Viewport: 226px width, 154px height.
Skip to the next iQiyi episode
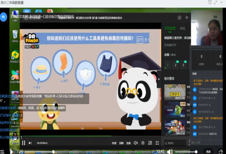(x=30, y=143)
